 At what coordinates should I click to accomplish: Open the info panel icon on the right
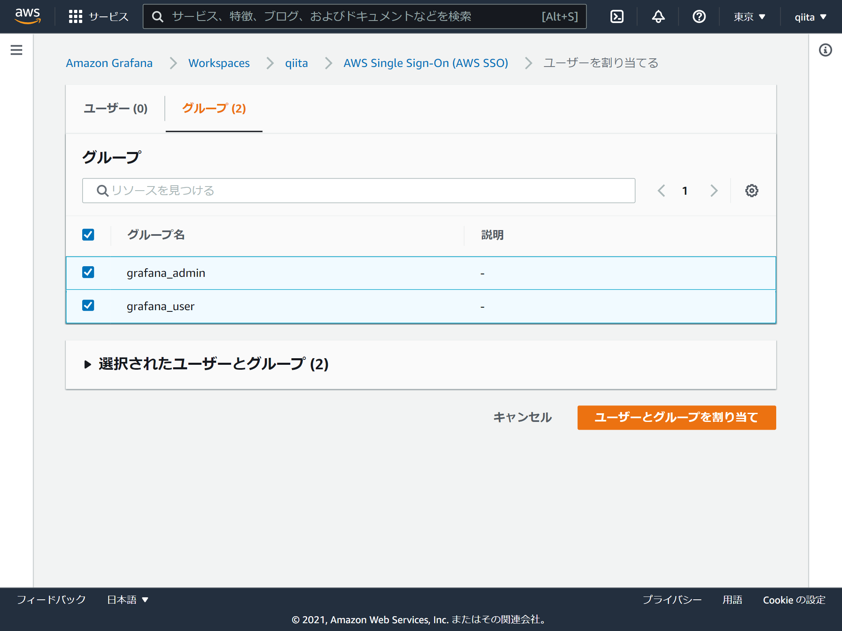(x=825, y=49)
